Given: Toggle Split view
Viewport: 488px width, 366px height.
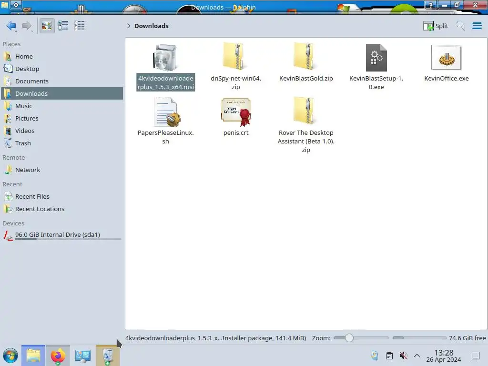Looking at the screenshot, I should pos(436,26).
